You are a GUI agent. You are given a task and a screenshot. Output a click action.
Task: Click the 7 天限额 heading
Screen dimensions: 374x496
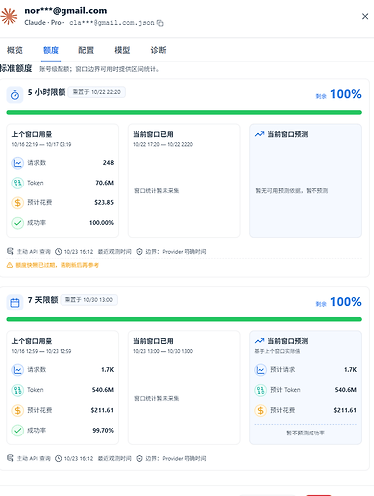click(x=43, y=300)
